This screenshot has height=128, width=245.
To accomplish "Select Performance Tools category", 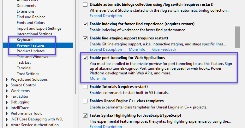I will click(27, 113).
